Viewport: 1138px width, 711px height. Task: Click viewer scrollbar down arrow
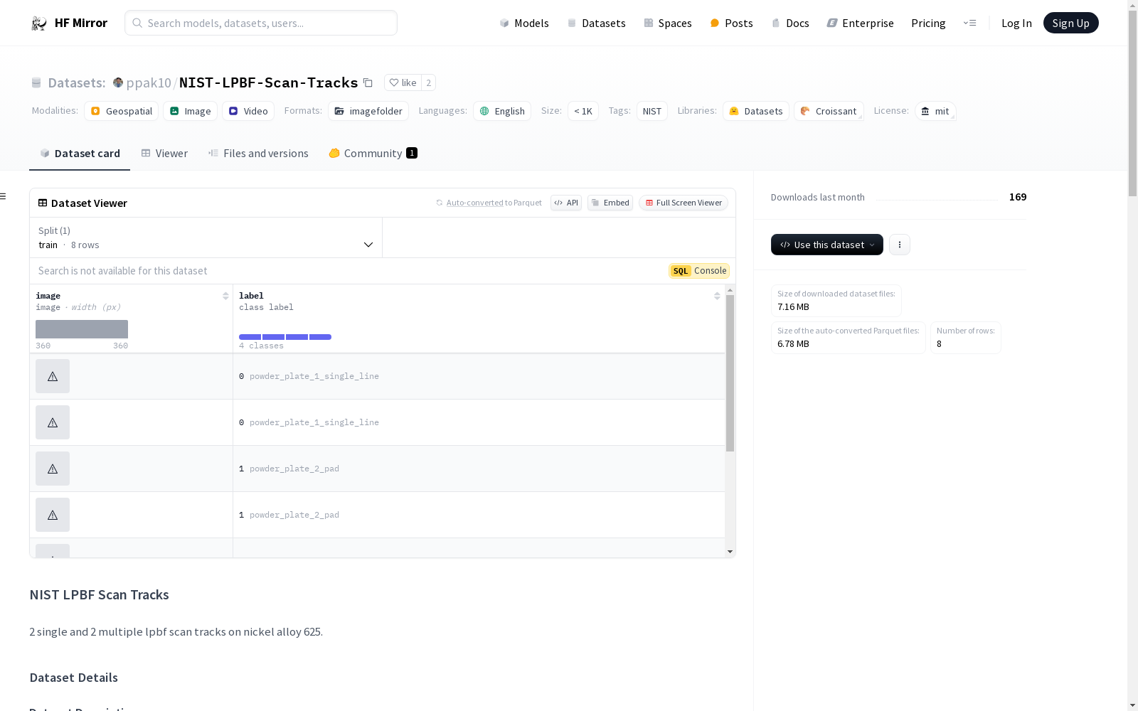(730, 552)
